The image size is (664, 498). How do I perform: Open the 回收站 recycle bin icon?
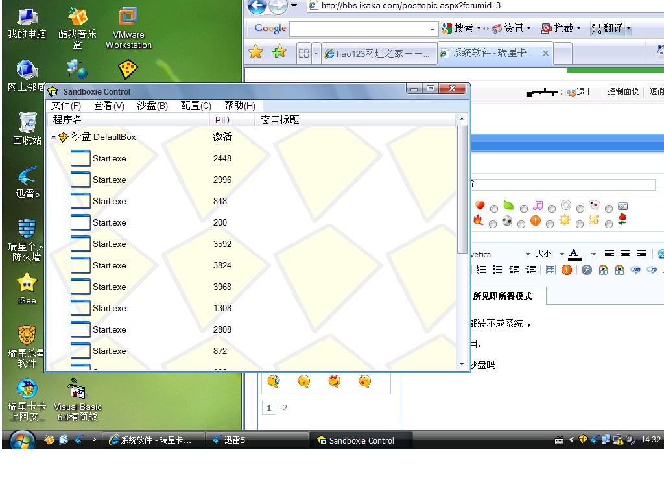tap(27, 129)
